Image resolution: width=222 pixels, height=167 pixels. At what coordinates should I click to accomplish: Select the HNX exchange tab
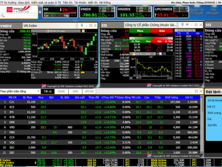click(75, 92)
